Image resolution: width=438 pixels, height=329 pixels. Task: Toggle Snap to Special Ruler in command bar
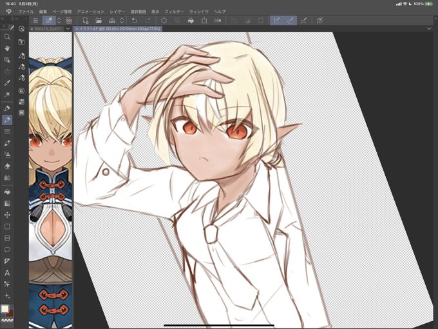coord(290,21)
